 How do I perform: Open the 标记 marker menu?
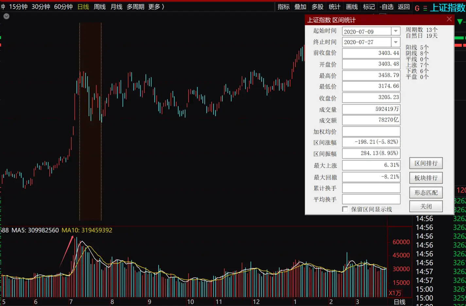point(369,7)
